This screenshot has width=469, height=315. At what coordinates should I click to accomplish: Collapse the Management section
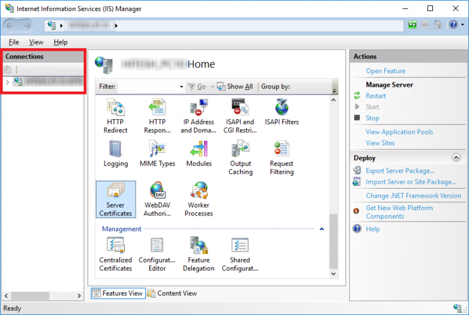[x=322, y=229]
